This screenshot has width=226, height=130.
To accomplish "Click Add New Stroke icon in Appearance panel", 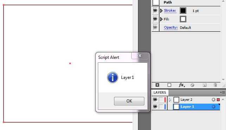I will (x=157, y=85).
